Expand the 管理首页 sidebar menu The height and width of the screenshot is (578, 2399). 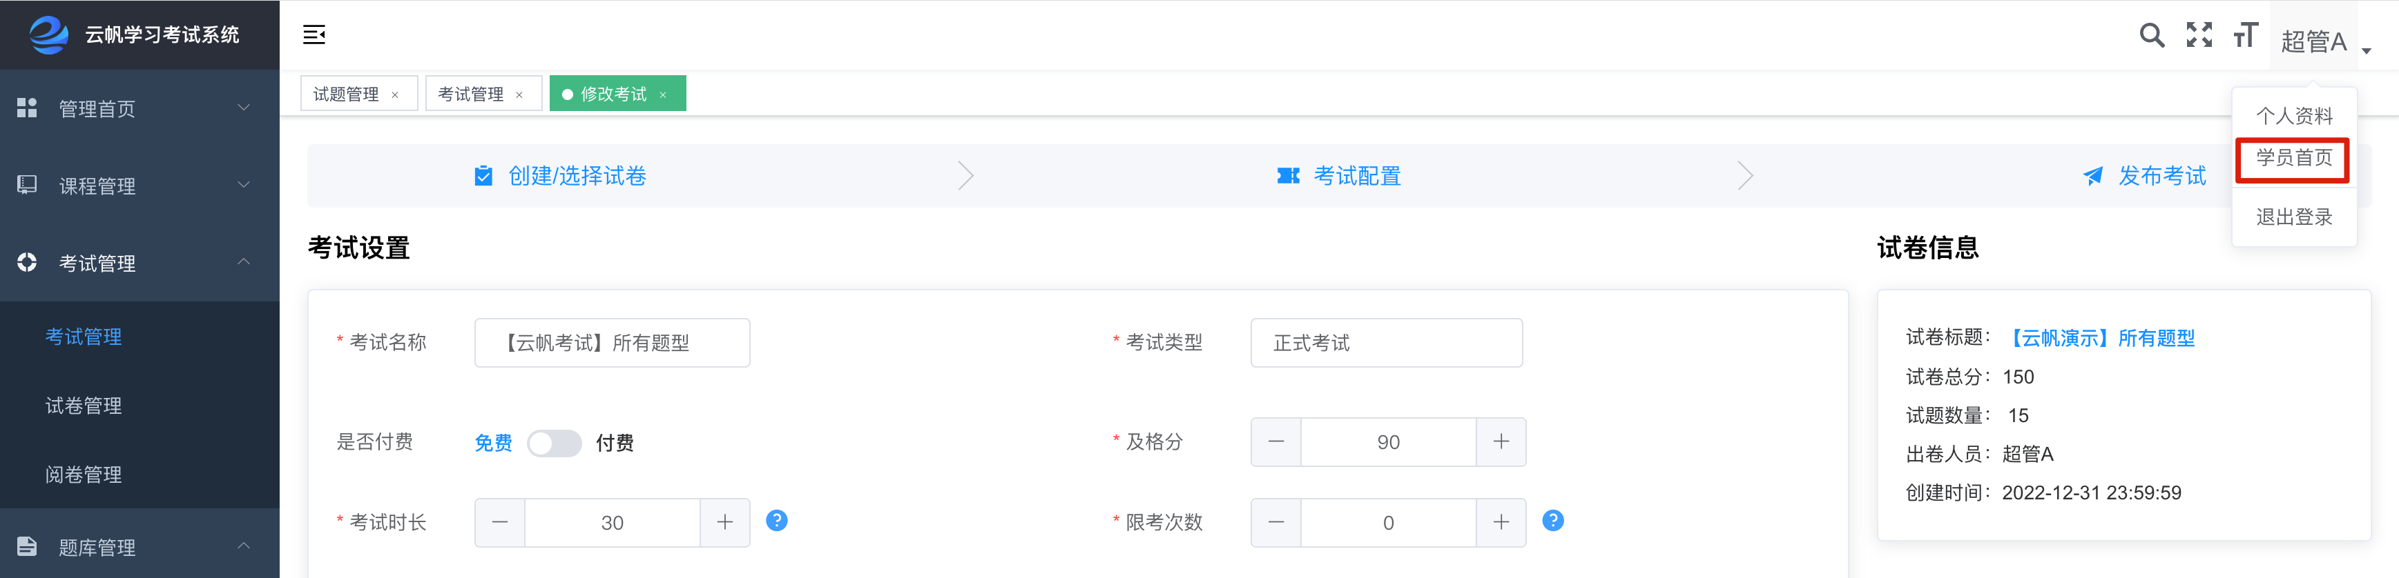click(x=139, y=108)
